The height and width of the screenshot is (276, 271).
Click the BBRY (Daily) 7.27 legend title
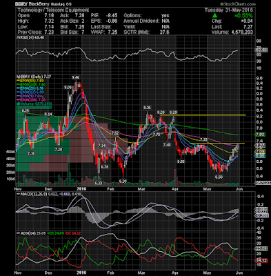[34, 77]
